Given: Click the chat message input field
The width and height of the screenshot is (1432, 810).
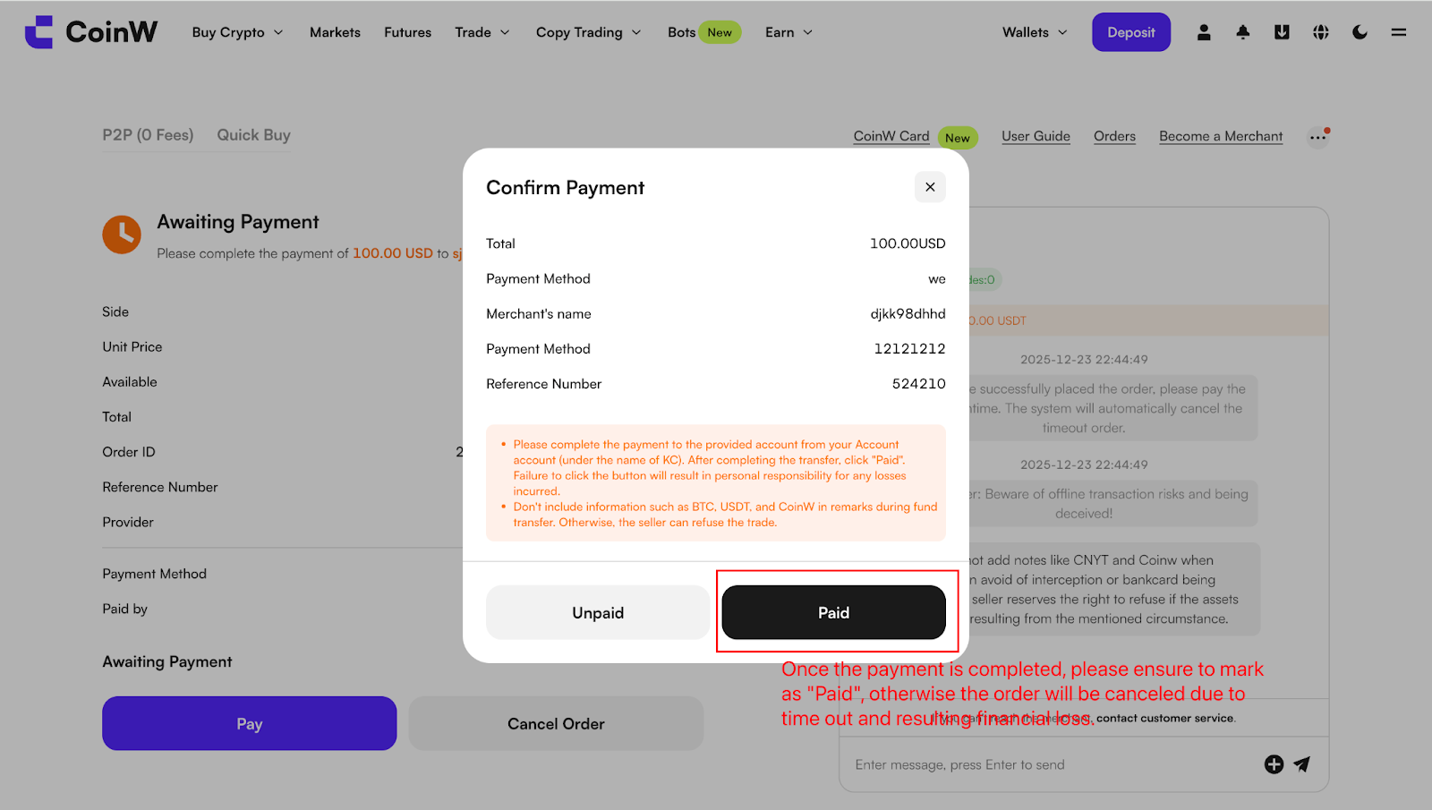Looking at the screenshot, I should 1052,764.
